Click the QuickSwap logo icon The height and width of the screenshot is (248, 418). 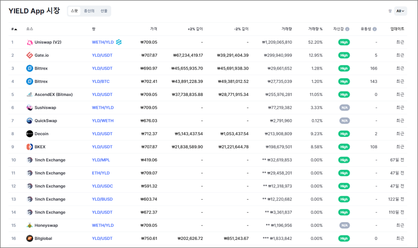pyautogui.click(x=29, y=121)
